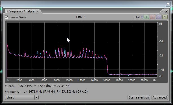Close the floating window using the top-right X
The height and width of the screenshot is (105, 173).
click(x=168, y=4)
